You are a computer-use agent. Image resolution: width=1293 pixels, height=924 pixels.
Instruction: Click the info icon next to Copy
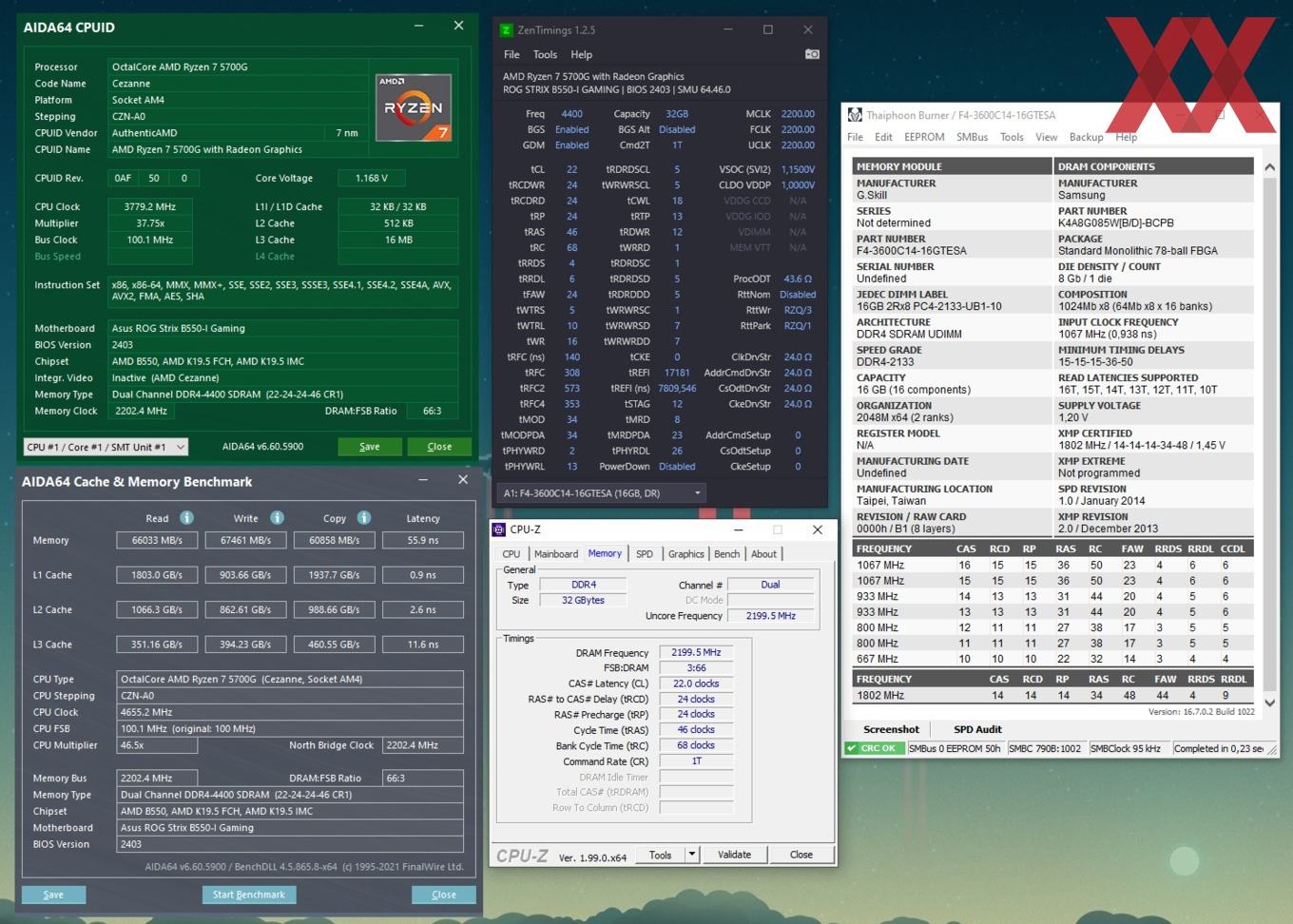click(364, 518)
